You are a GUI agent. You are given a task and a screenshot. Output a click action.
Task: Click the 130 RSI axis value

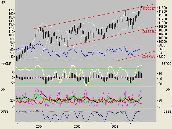pos(11,24)
